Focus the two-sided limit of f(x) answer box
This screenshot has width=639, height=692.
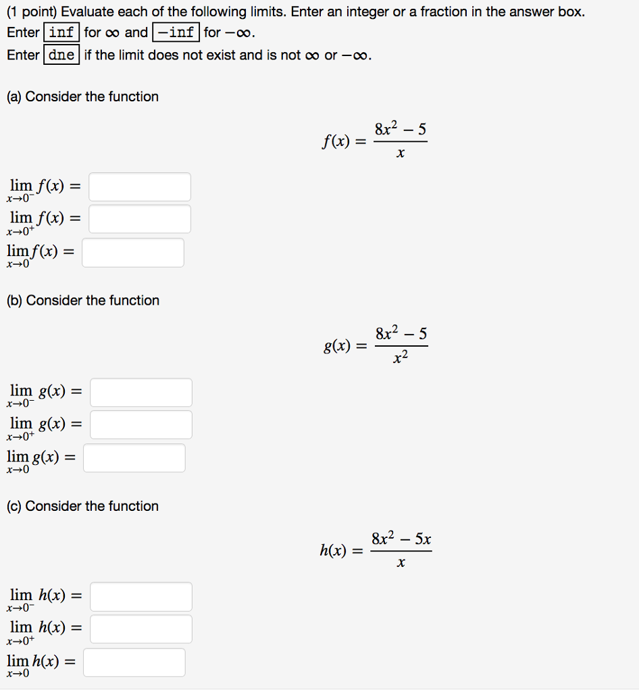pyautogui.click(x=133, y=253)
